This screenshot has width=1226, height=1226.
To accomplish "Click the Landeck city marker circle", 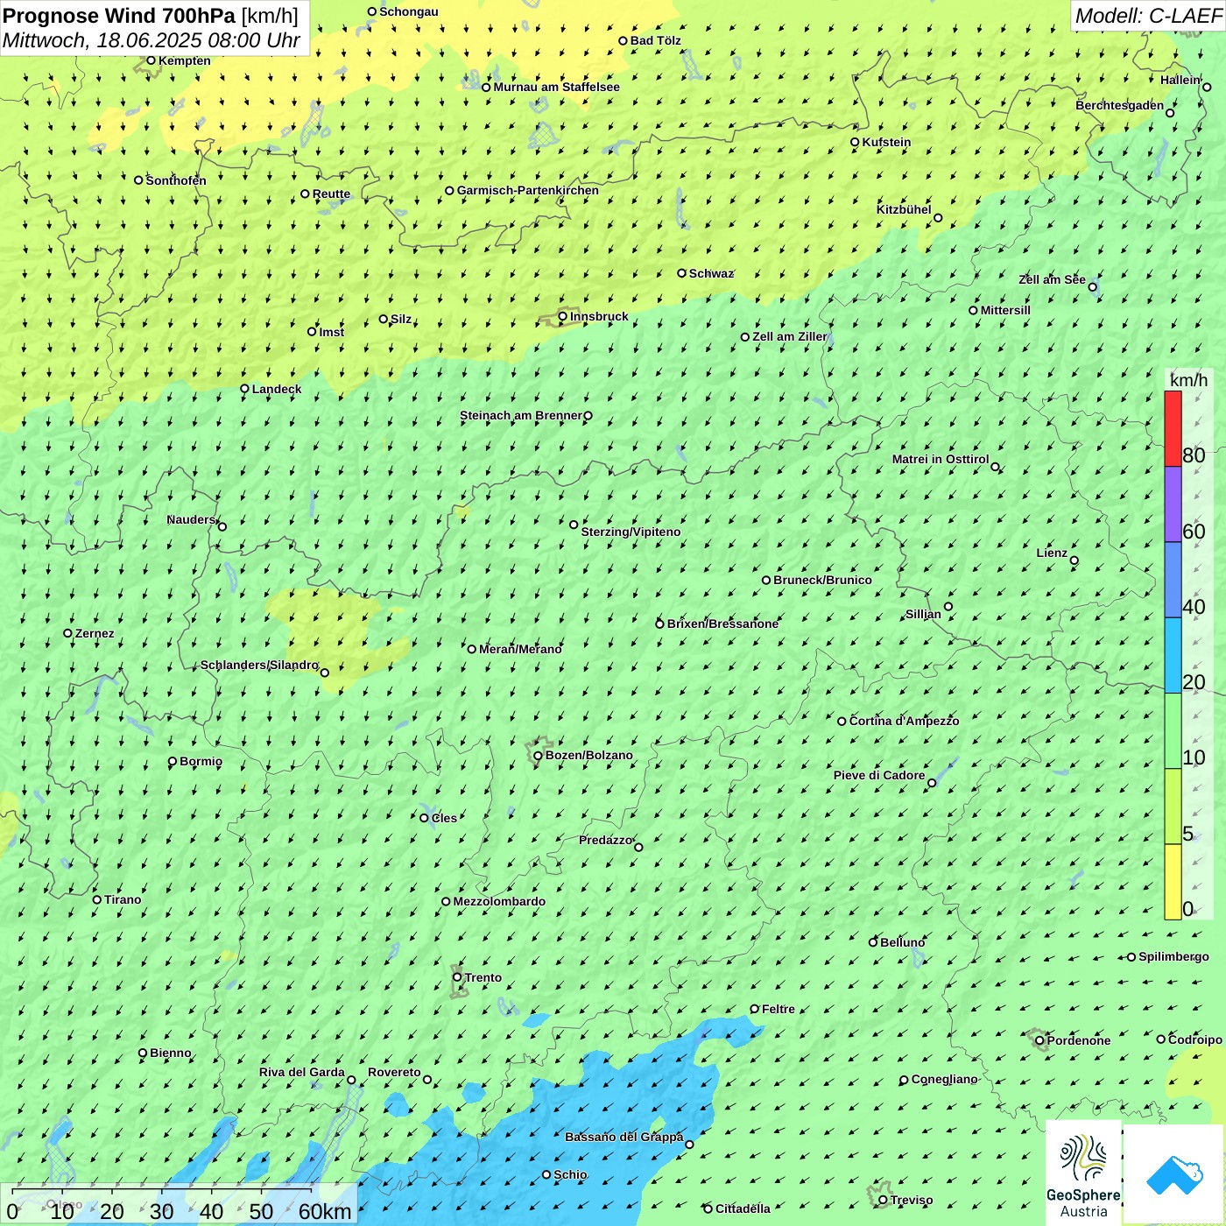I will [x=244, y=389].
